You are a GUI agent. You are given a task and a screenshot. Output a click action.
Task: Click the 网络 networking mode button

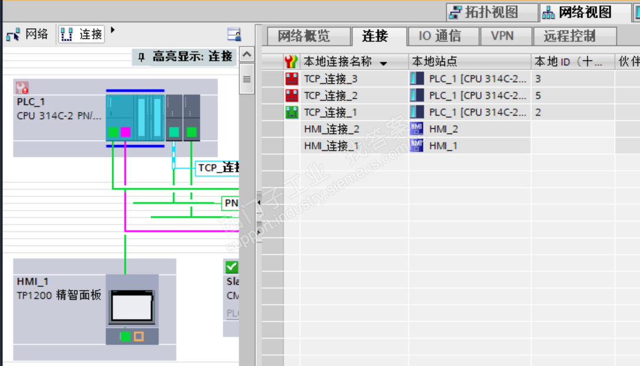pyautogui.click(x=28, y=34)
